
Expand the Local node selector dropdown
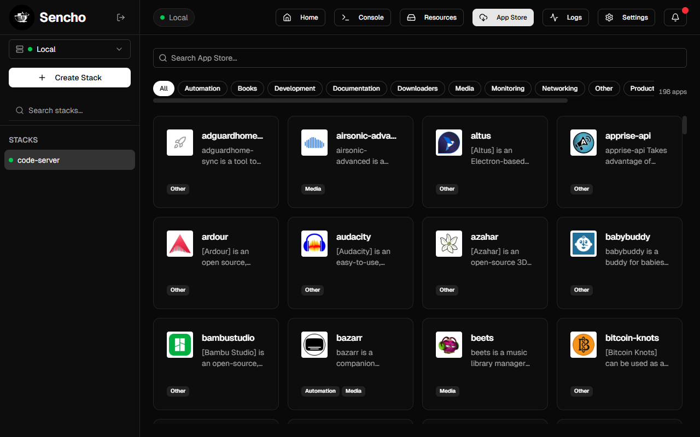(x=69, y=49)
